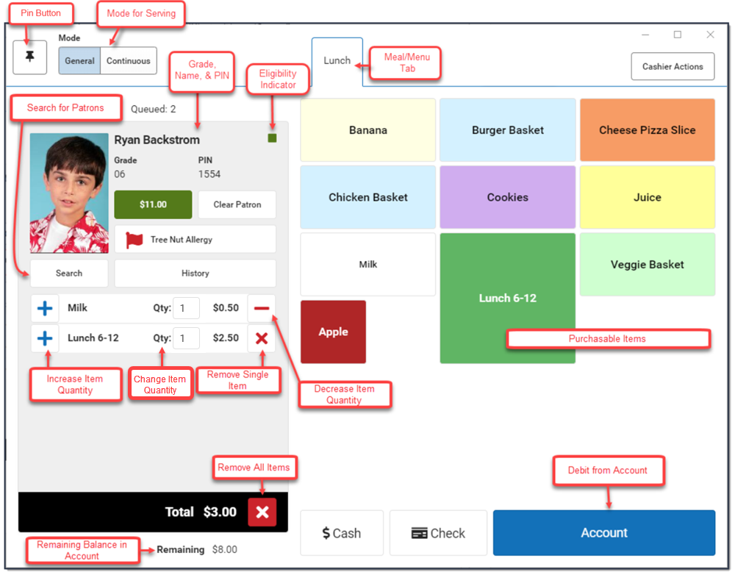Debit payment from Account
The image size is (735, 575).
pos(604,533)
